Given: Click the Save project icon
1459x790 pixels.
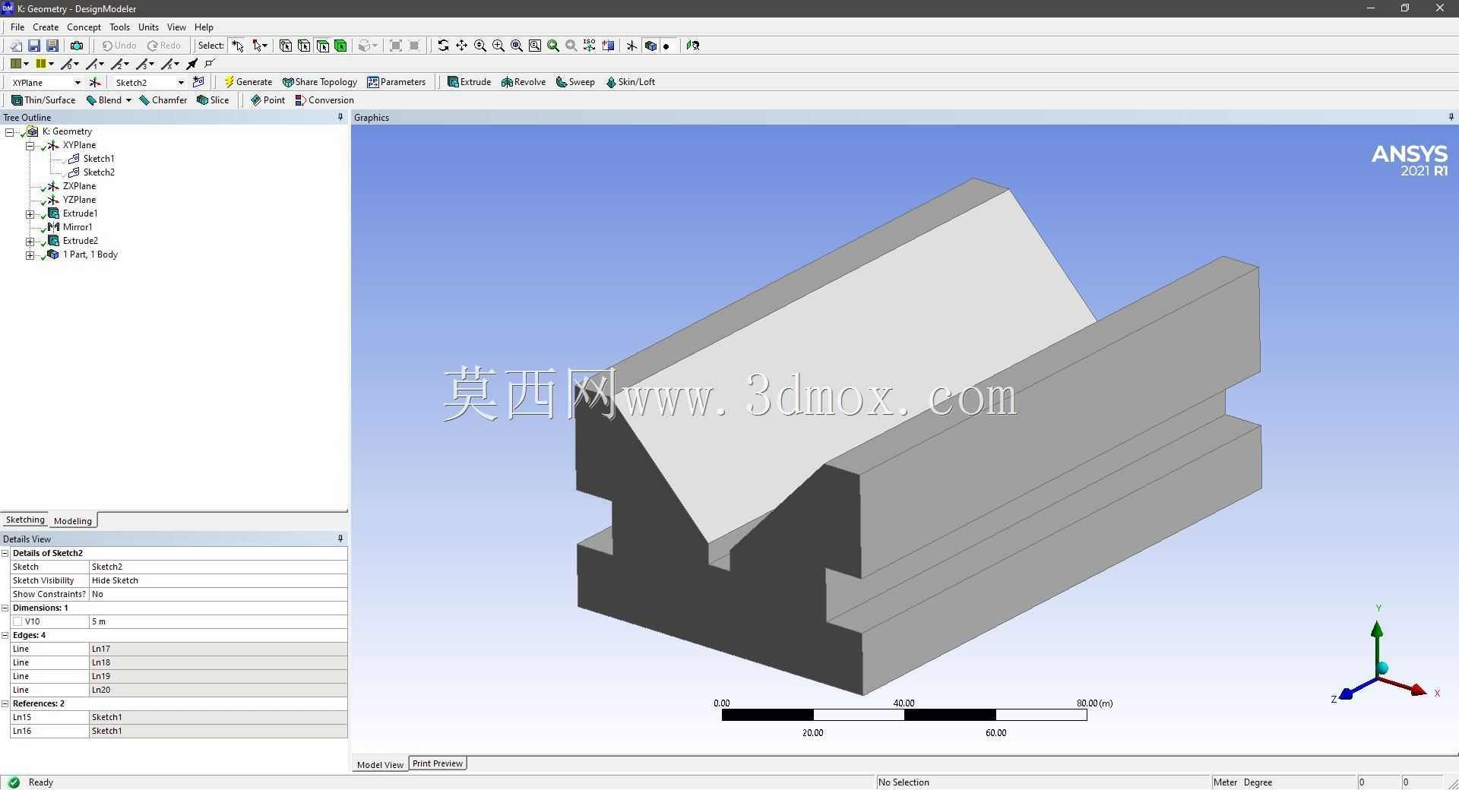Looking at the screenshot, I should coord(34,46).
